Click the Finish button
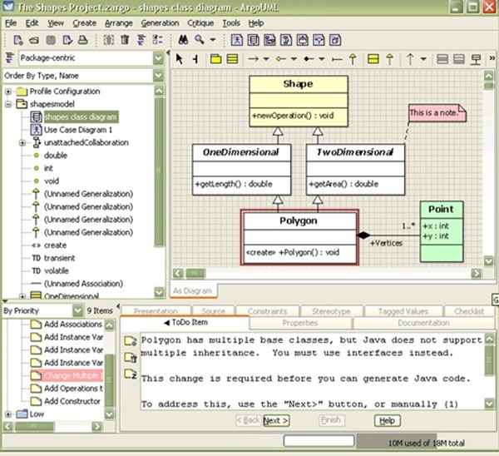Screen dimensions: 499x456 [x=331, y=420]
